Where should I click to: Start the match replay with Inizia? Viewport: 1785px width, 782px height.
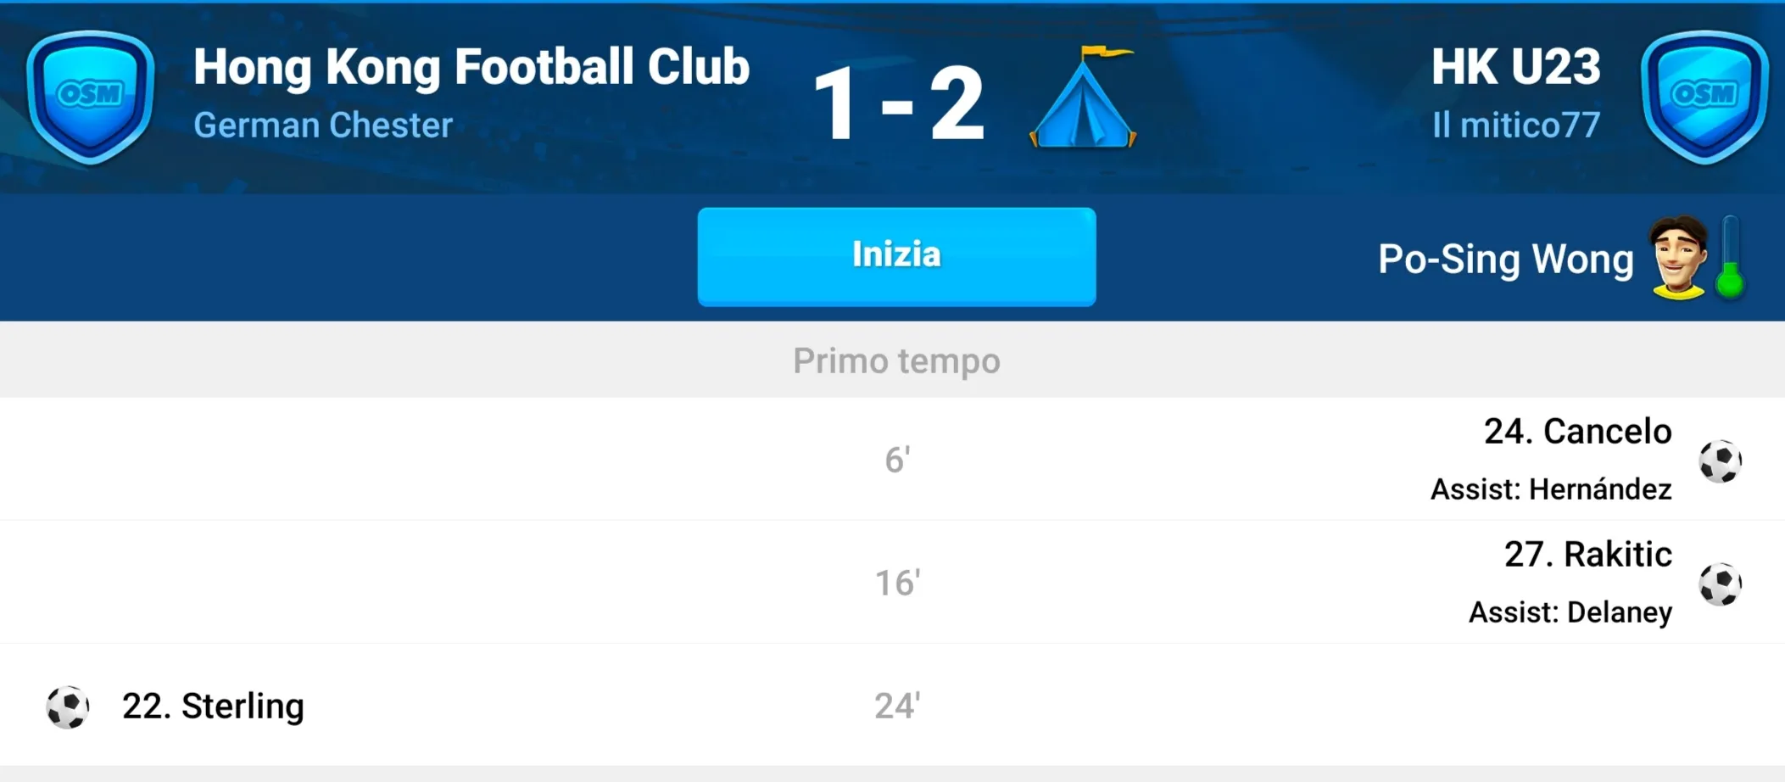(896, 256)
